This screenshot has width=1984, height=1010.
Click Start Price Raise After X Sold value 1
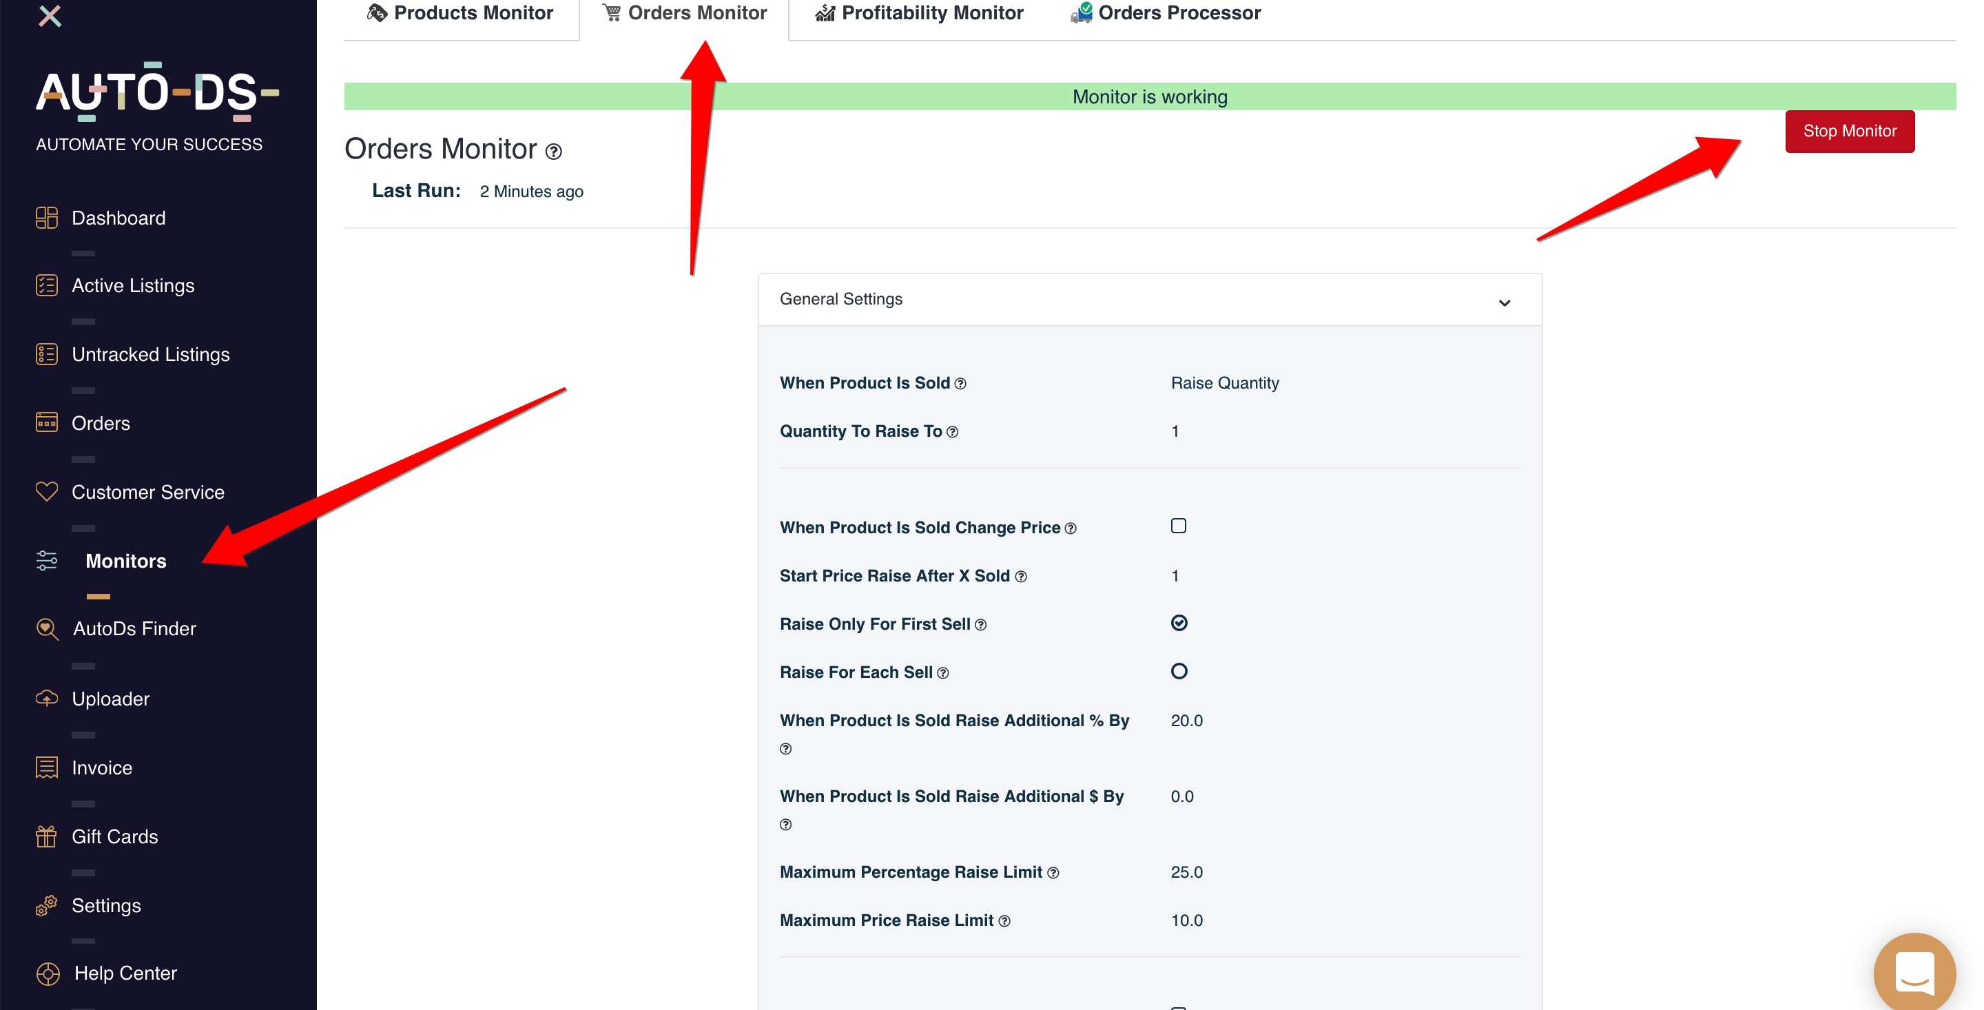tap(1175, 576)
